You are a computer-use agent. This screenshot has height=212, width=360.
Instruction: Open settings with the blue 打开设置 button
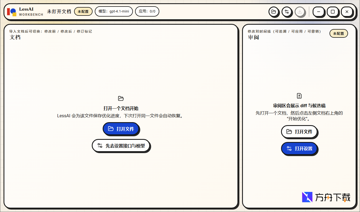299,148
